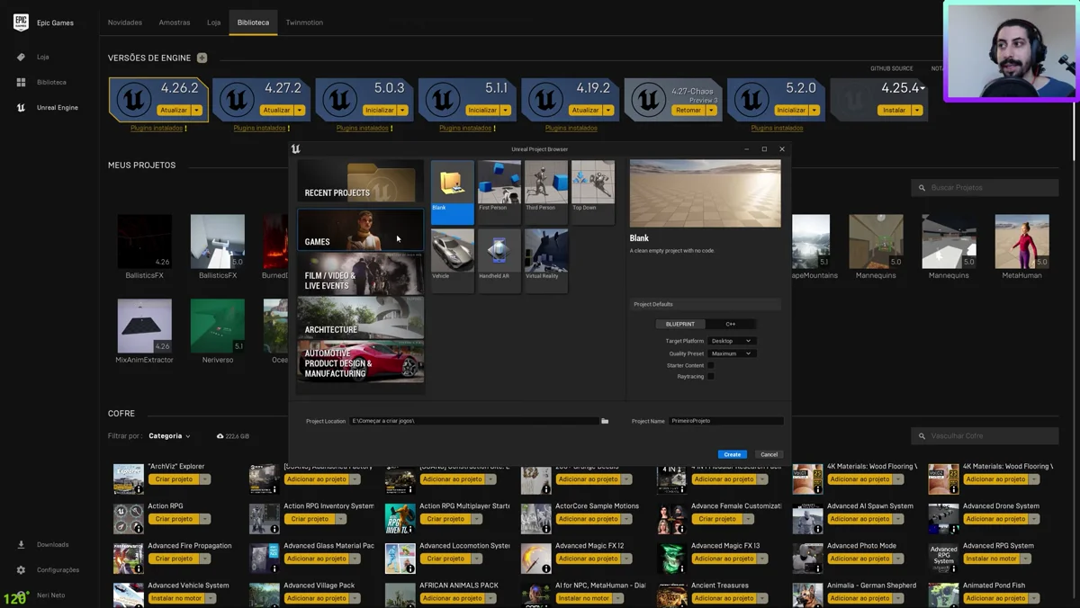The height and width of the screenshot is (608, 1080).
Task: Click Criar projeto for "ArchViz" Explorer
Action: pyautogui.click(x=174, y=479)
